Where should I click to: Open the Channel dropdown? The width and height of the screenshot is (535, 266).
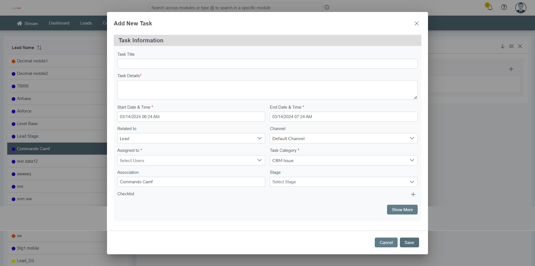tap(343, 138)
